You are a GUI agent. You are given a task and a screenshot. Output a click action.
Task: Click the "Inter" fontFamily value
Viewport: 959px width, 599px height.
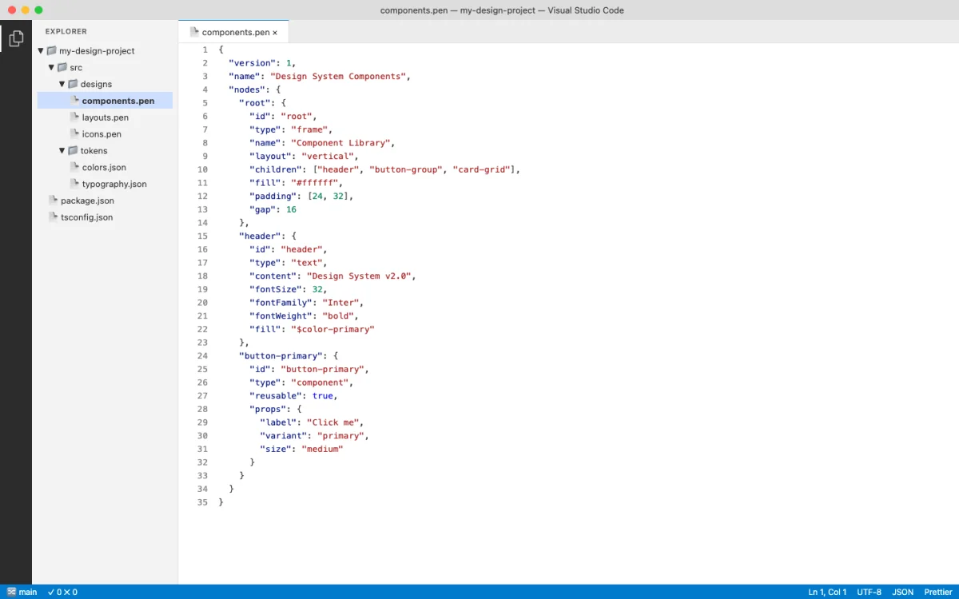(341, 303)
